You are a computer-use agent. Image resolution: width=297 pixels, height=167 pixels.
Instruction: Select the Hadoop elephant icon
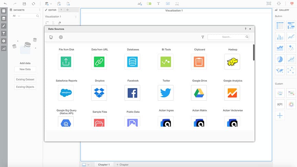232,62
